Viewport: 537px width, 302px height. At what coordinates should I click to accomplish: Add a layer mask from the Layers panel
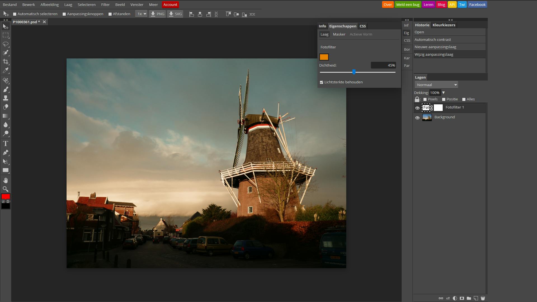pyautogui.click(x=462, y=298)
